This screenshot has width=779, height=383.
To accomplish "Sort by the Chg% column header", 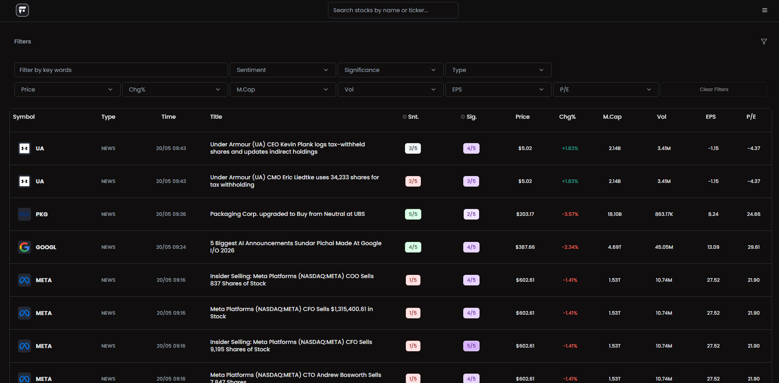I will point(567,117).
